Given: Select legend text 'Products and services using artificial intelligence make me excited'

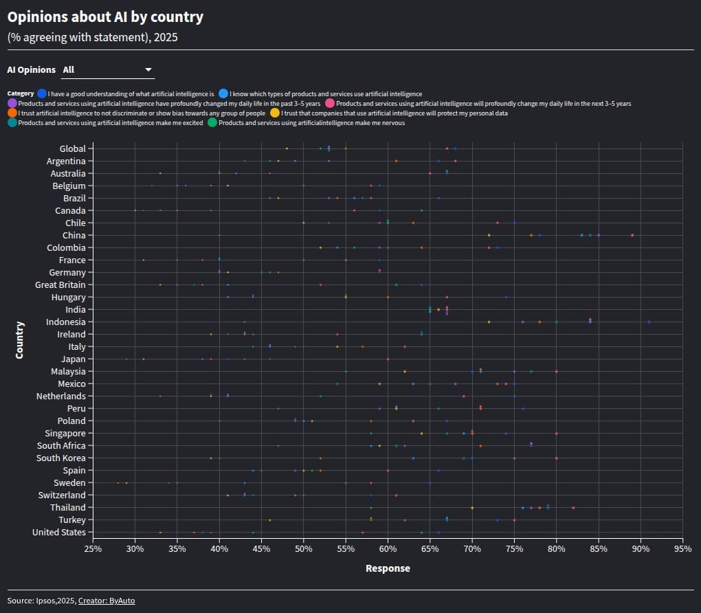Looking at the screenshot, I should pos(111,123).
